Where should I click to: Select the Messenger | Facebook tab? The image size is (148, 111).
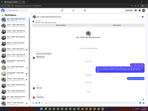click(x=14, y=2)
